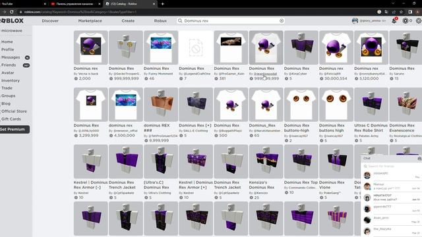Screen dimensions: 422x237
Task: Open the Robux menu item
Action: [x=160, y=20]
